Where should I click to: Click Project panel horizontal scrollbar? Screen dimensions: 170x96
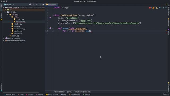(x=21, y=92)
